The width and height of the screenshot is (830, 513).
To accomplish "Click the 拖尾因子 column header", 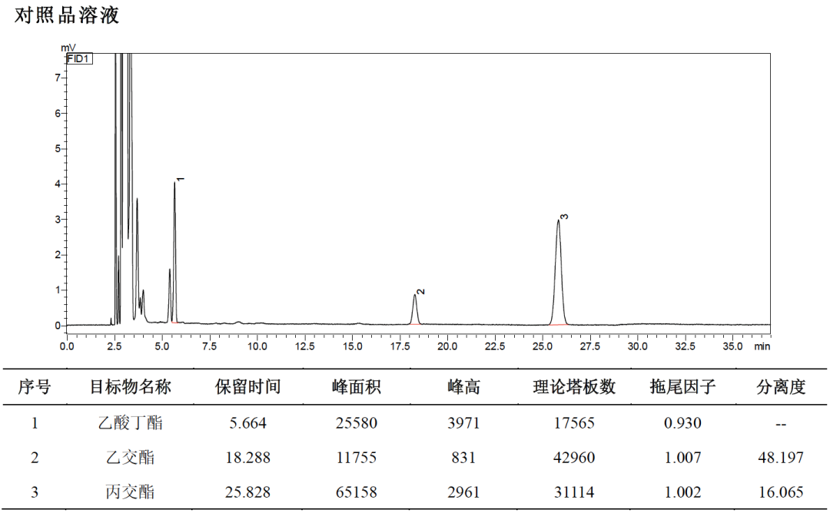I will 683,387.
